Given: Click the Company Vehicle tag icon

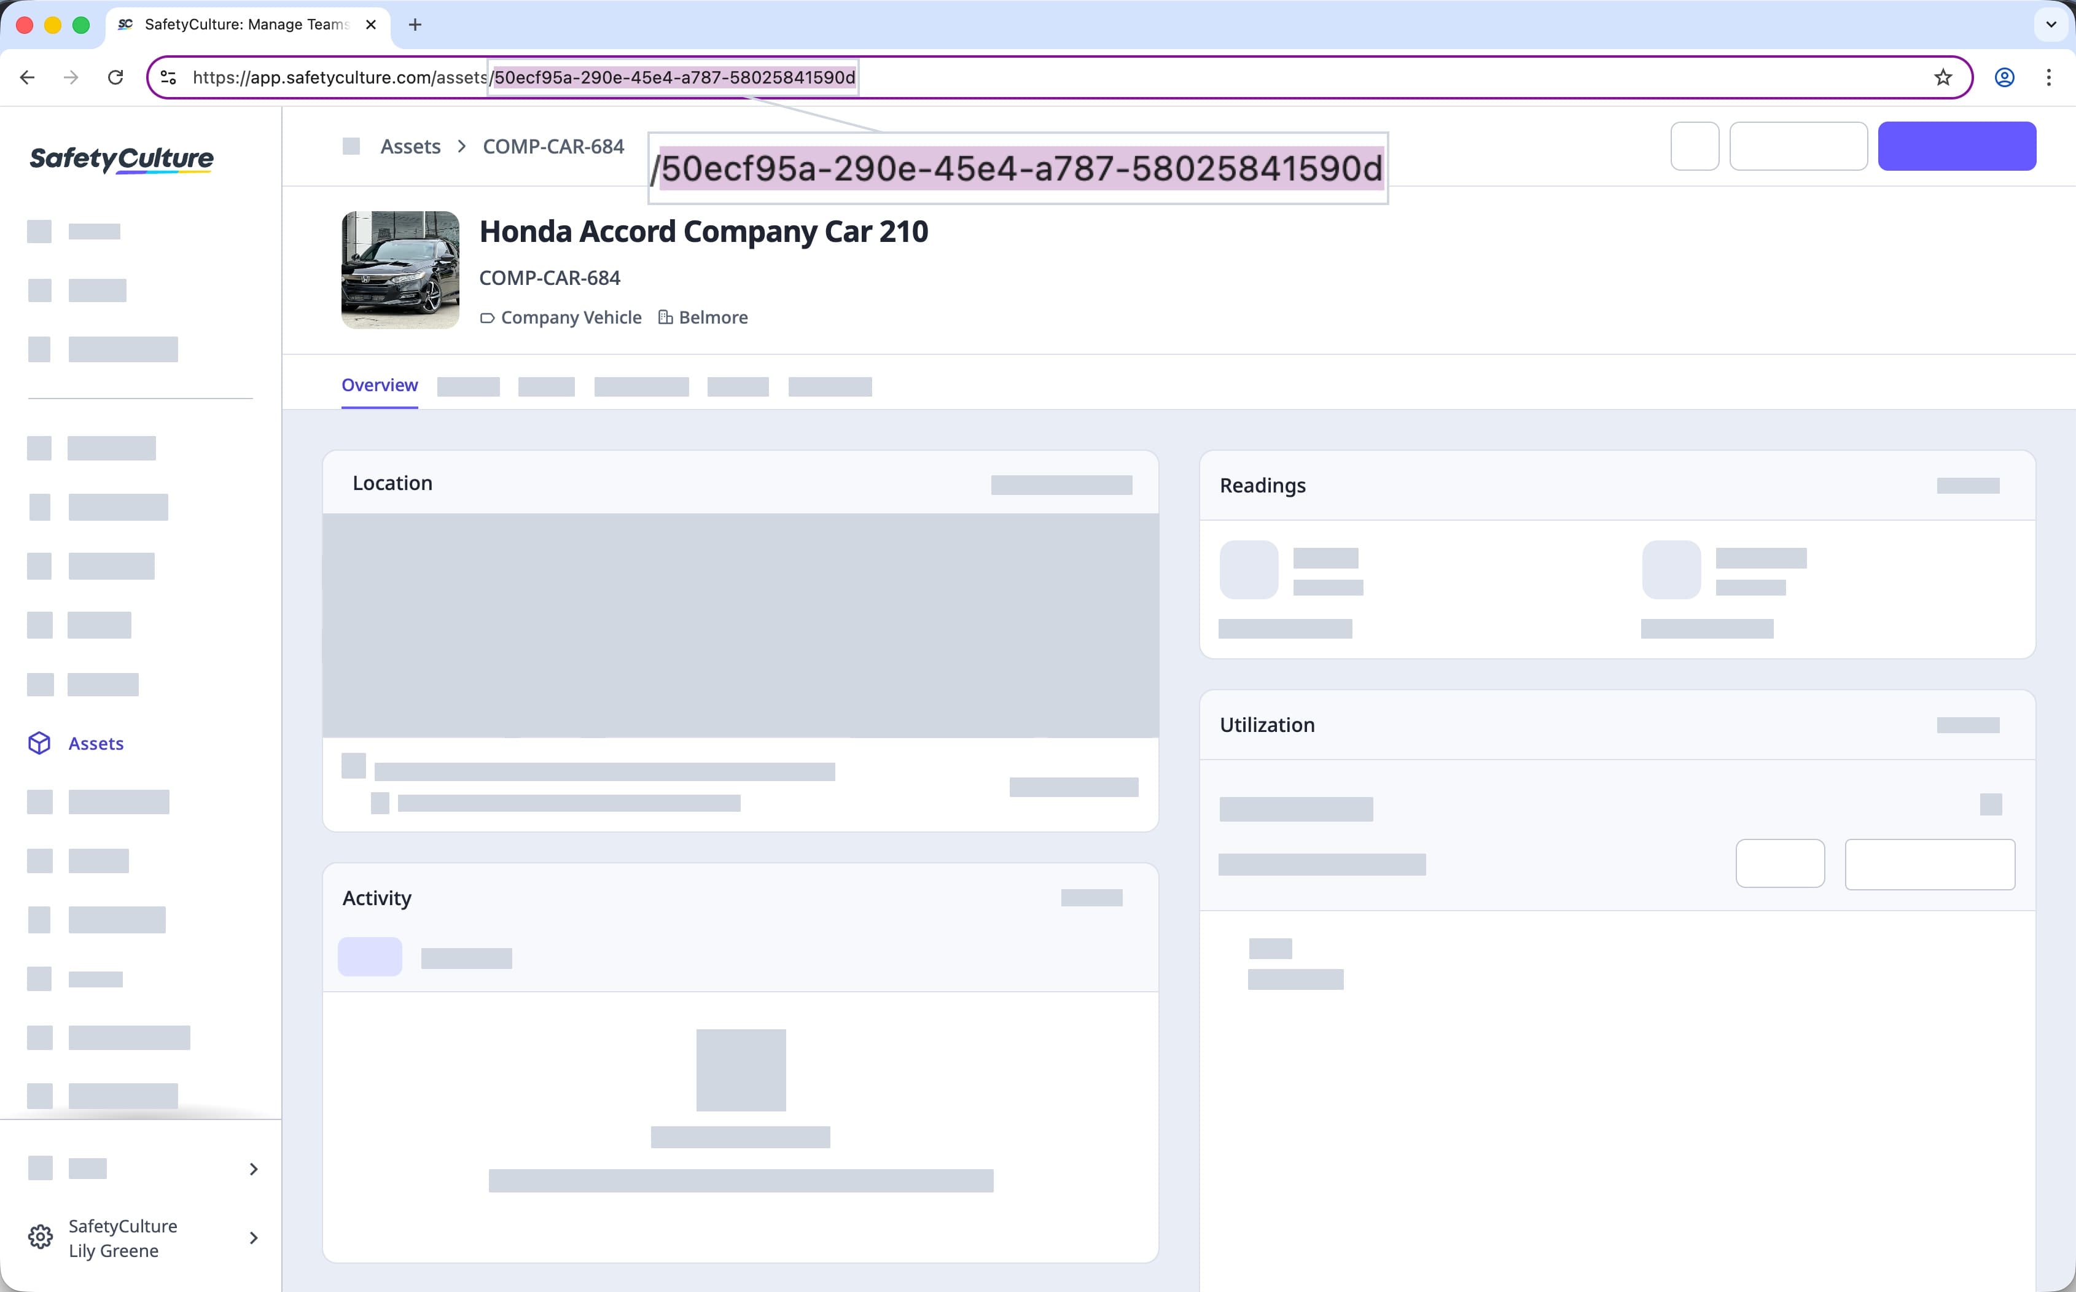Looking at the screenshot, I should [487, 317].
